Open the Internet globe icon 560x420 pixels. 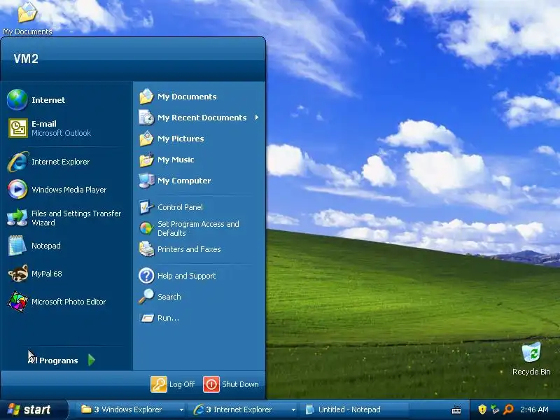point(17,100)
